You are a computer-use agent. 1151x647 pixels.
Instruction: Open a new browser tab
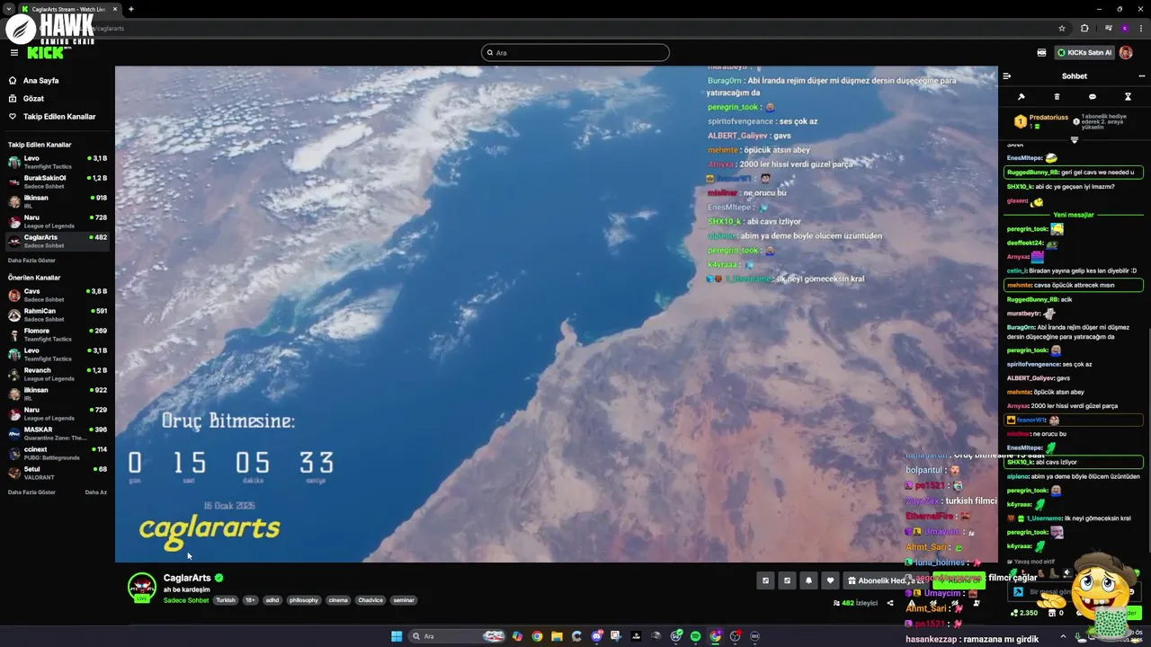(131, 9)
